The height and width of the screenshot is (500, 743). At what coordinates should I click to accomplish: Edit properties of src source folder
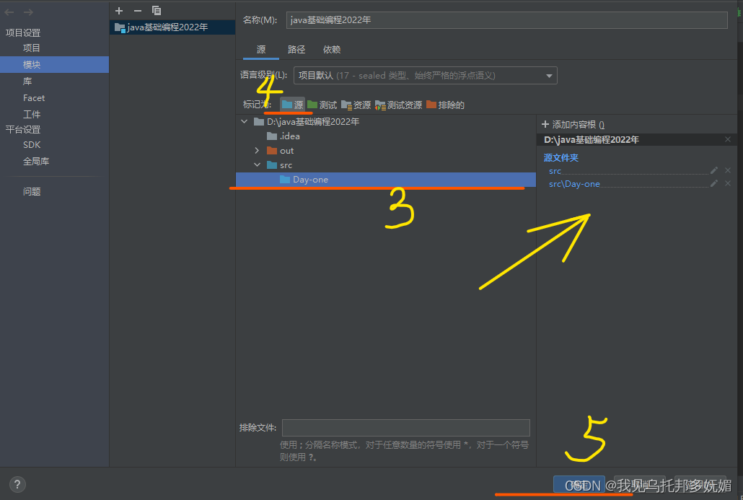coord(714,170)
